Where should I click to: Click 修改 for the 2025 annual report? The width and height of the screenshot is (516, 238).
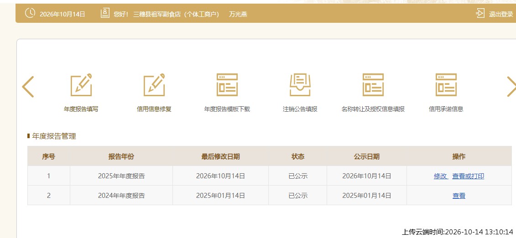[x=441, y=176]
